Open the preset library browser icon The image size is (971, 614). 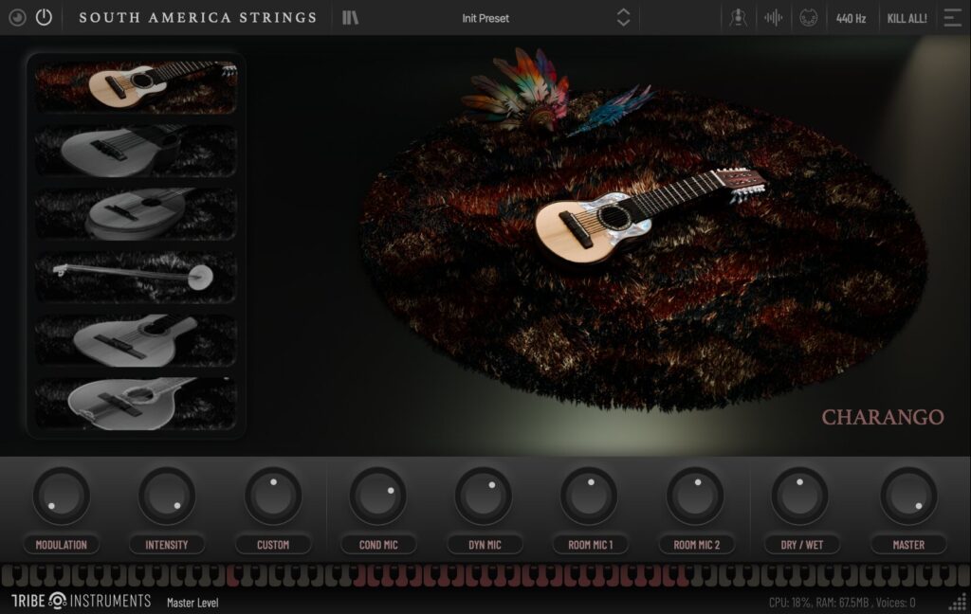click(351, 17)
